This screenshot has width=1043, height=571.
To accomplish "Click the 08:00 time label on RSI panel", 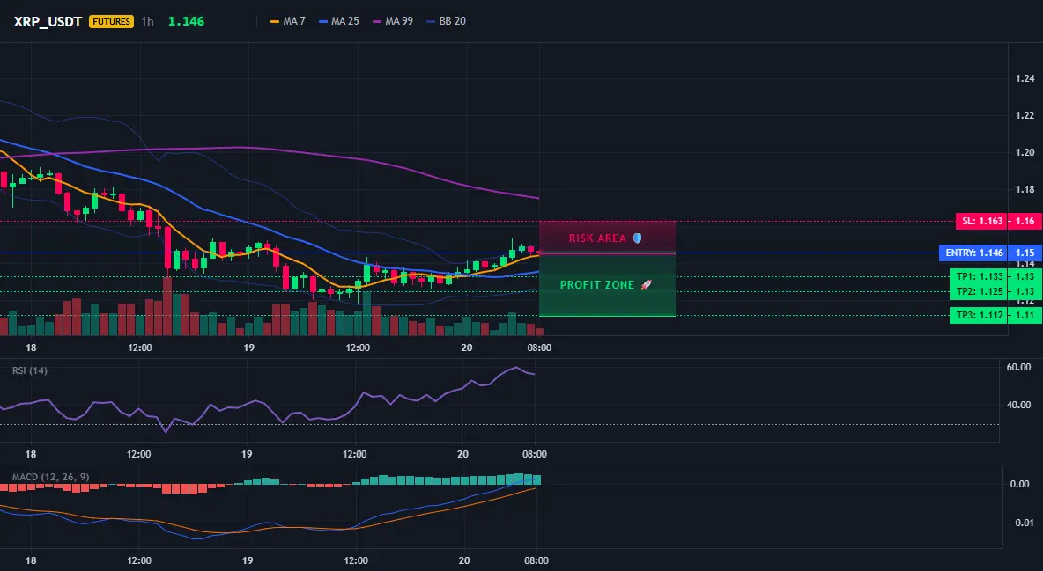I will (x=535, y=454).
